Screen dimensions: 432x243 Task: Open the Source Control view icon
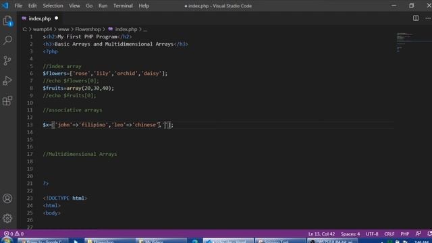click(x=7, y=61)
